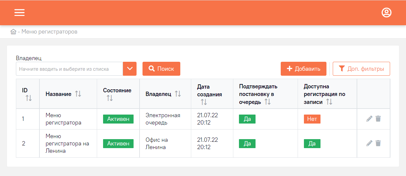Open Доп. фильтры

coord(361,69)
